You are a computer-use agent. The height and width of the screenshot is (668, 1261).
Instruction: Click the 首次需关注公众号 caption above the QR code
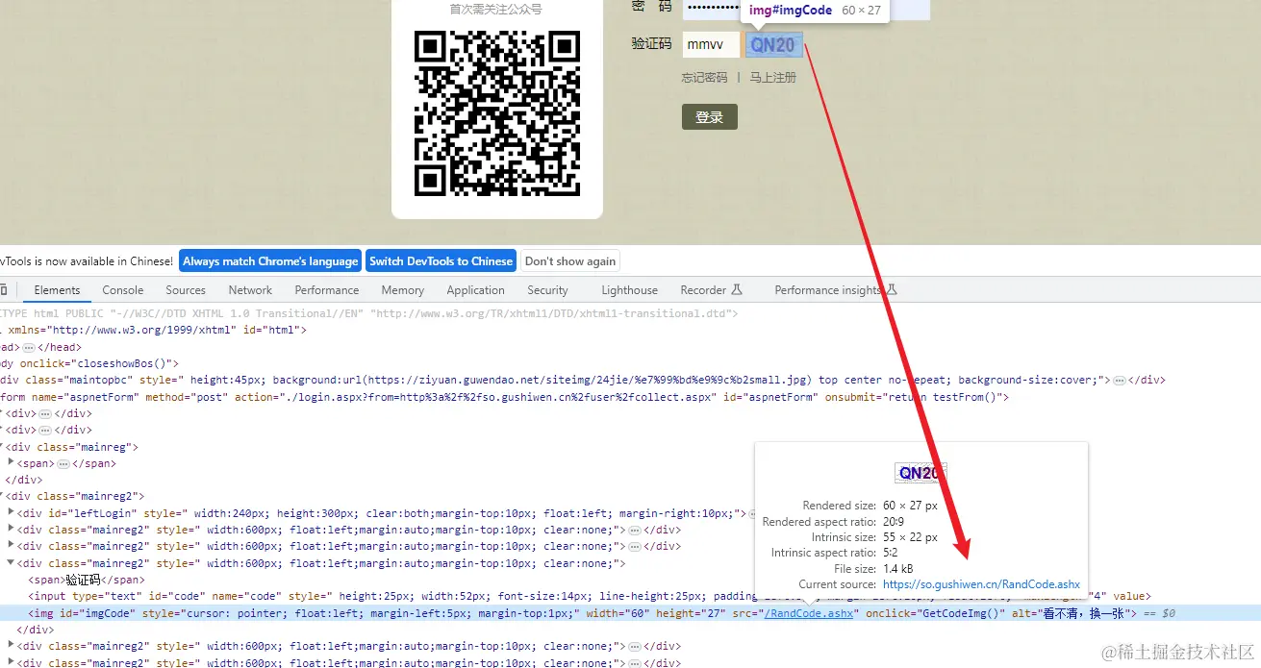(495, 9)
